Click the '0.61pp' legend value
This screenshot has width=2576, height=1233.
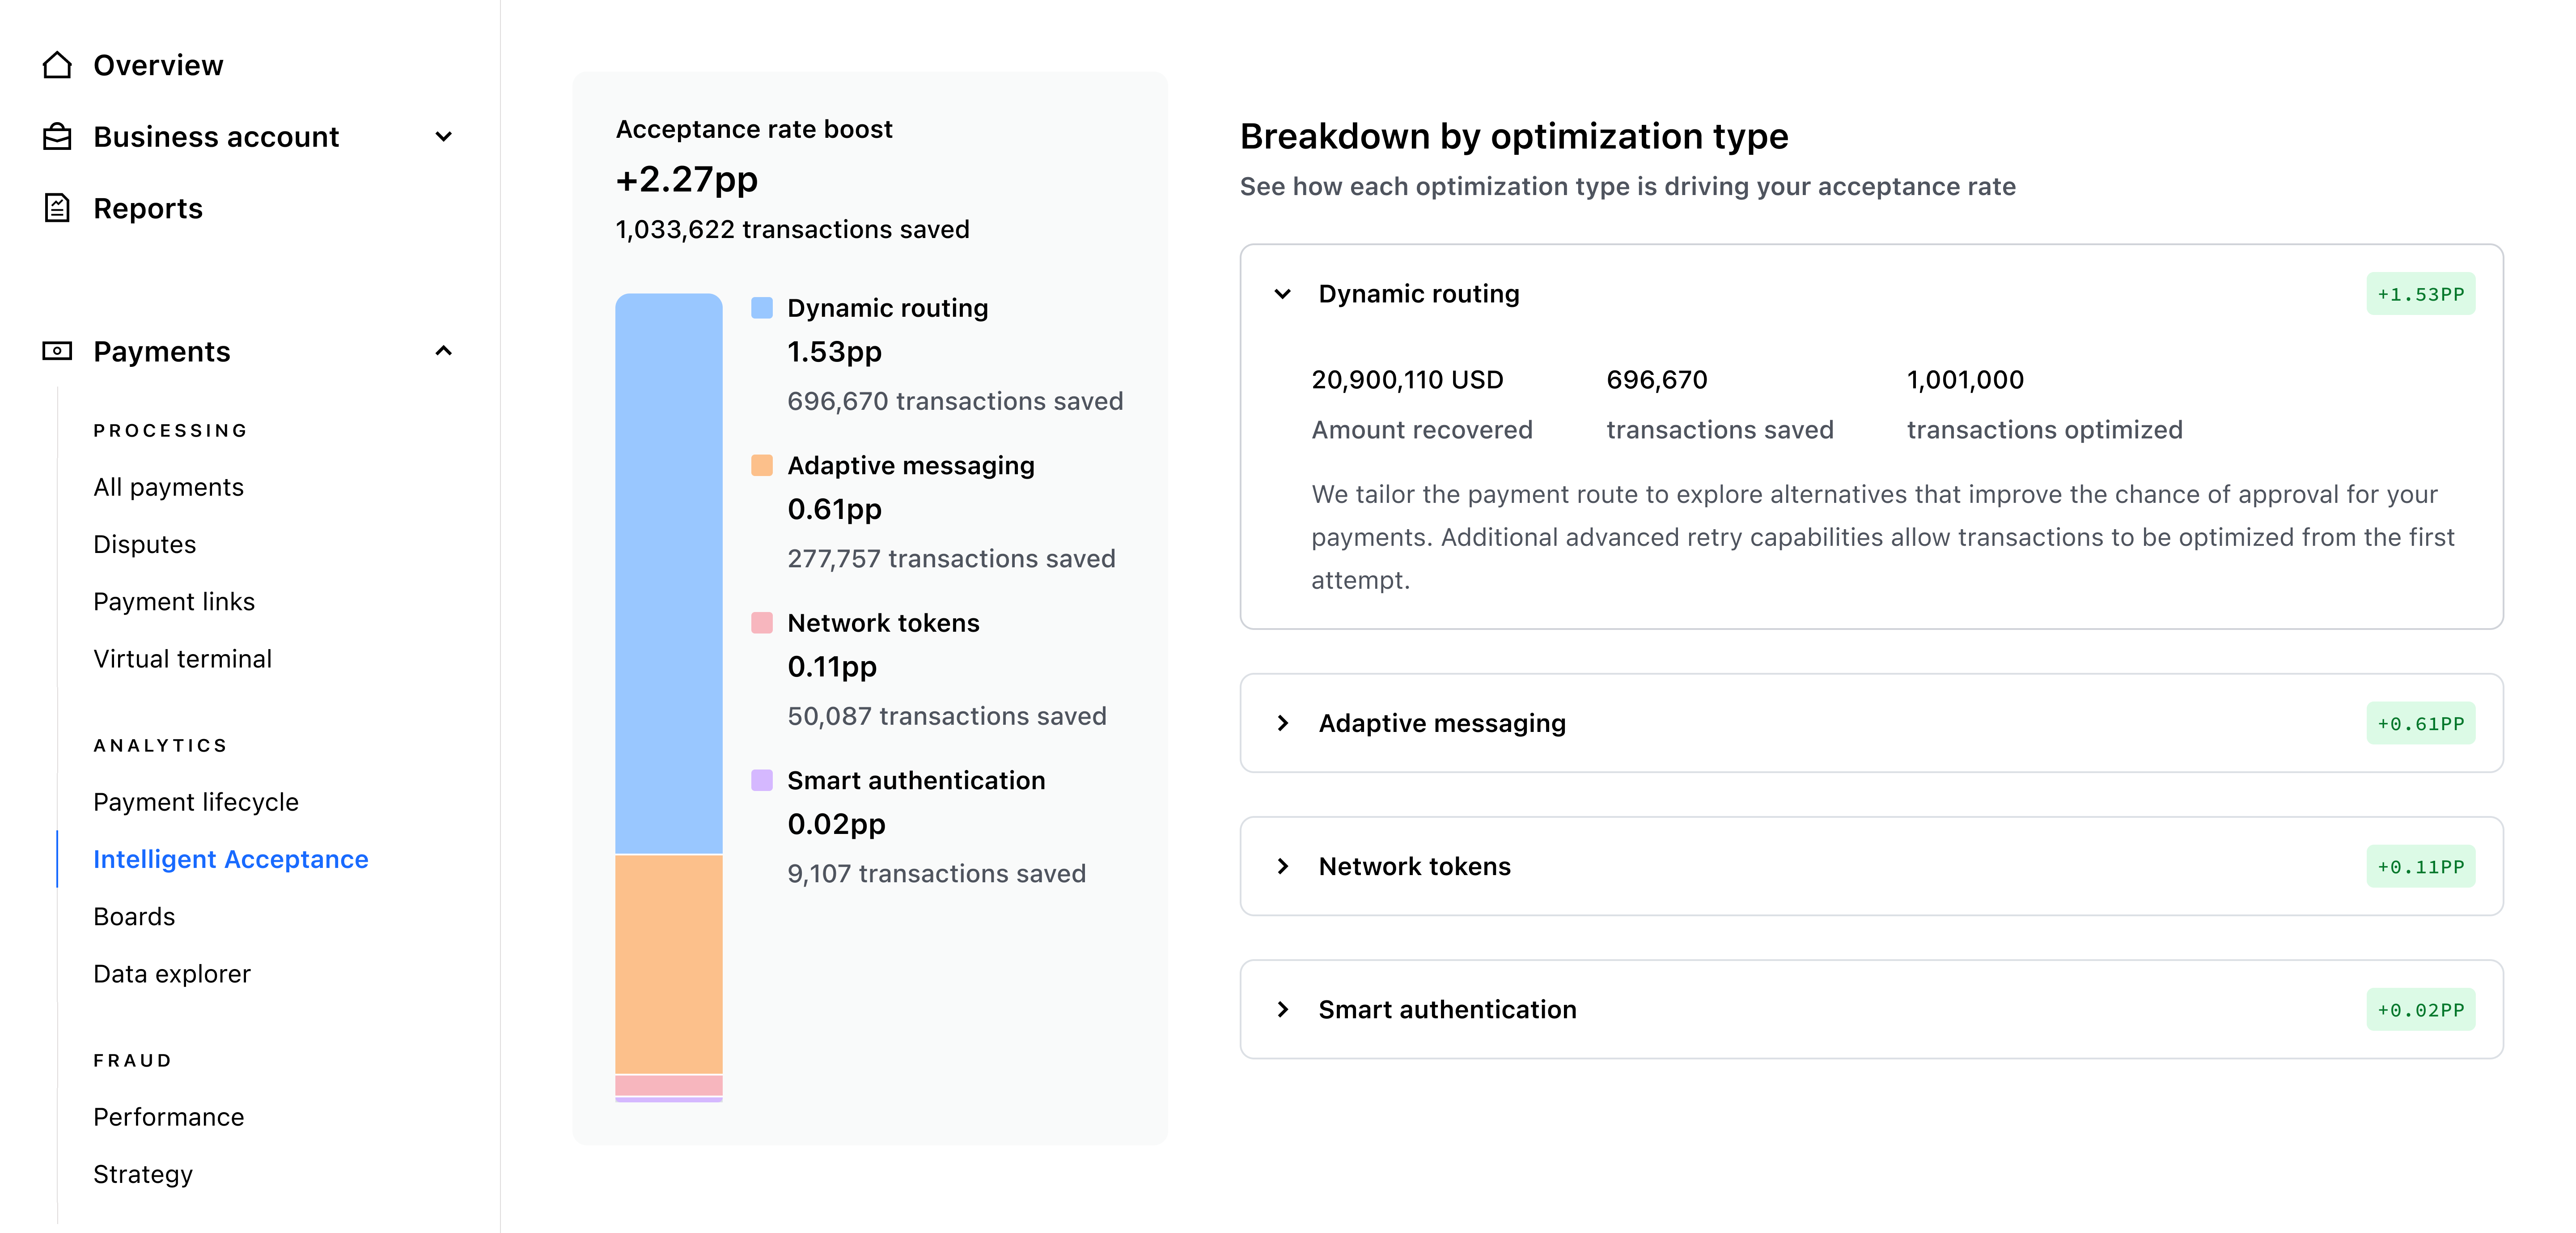coord(834,509)
